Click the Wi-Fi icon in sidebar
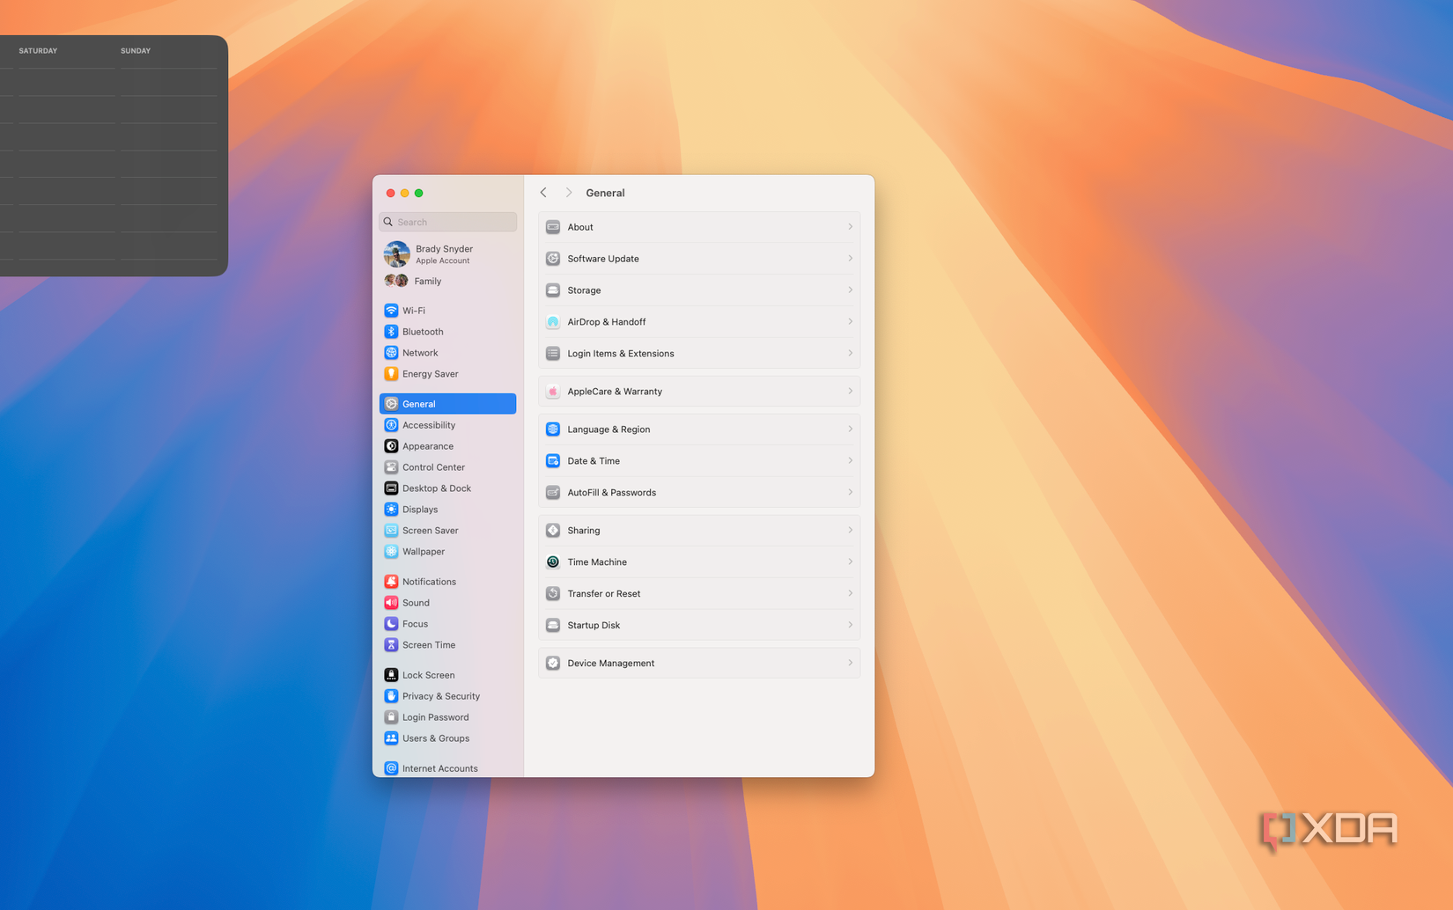This screenshot has width=1453, height=910. coord(391,311)
